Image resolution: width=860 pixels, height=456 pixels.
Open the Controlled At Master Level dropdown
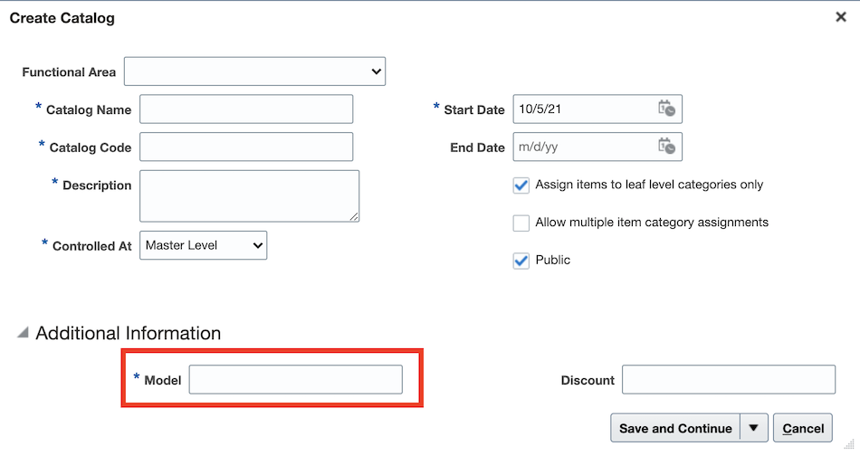tap(203, 245)
